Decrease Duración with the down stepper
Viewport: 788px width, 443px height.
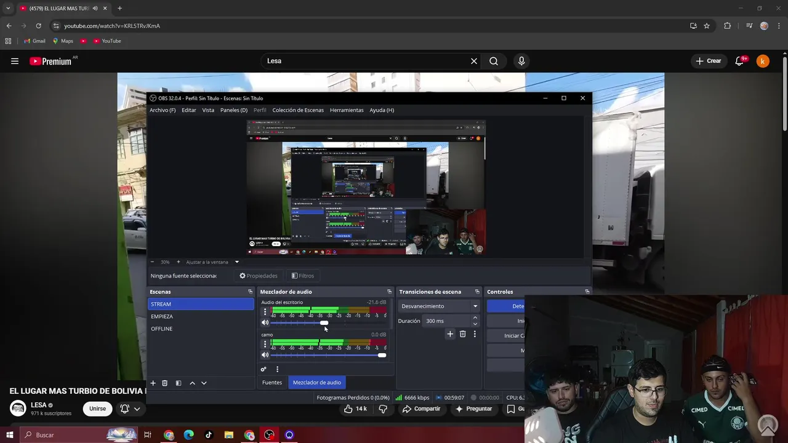pos(475,324)
